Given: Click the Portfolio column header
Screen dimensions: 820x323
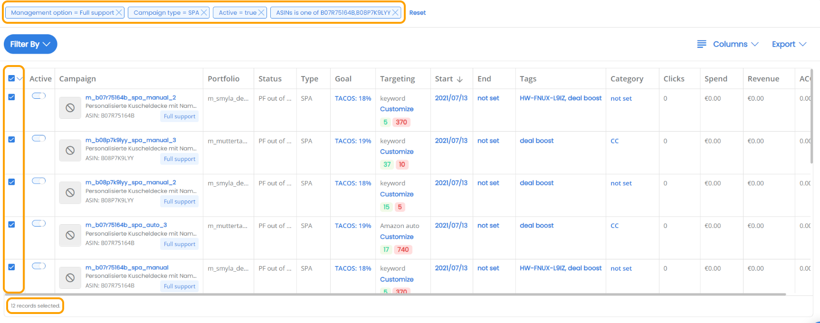Looking at the screenshot, I should 223,79.
